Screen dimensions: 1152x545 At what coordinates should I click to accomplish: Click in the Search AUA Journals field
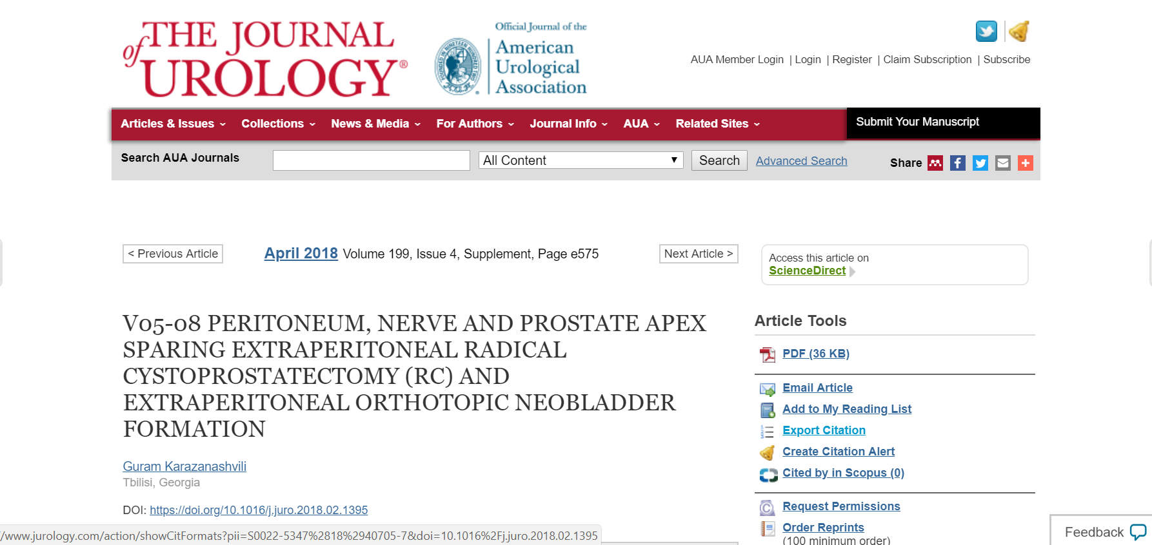point(371,160)
